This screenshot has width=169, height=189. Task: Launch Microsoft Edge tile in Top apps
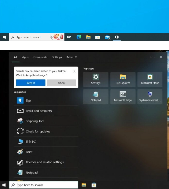(x=123, y=97)
